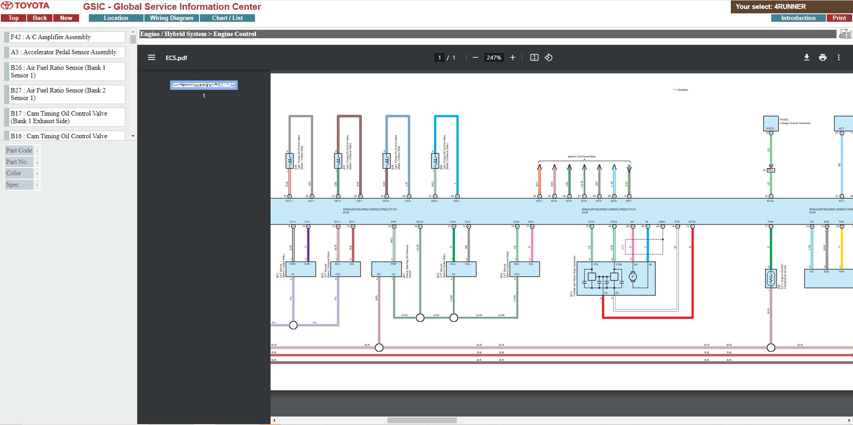The image size is (853, 425).
Task: Click the horizontal scrollbar left arrow
Action: pos(274,420)
